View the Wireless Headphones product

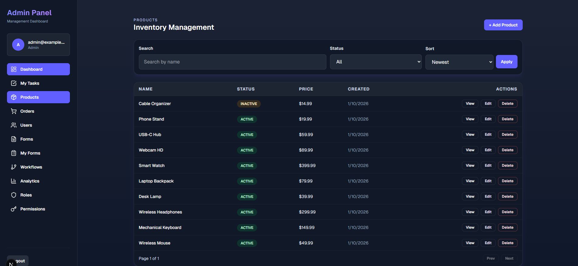(x=470, y=212)
